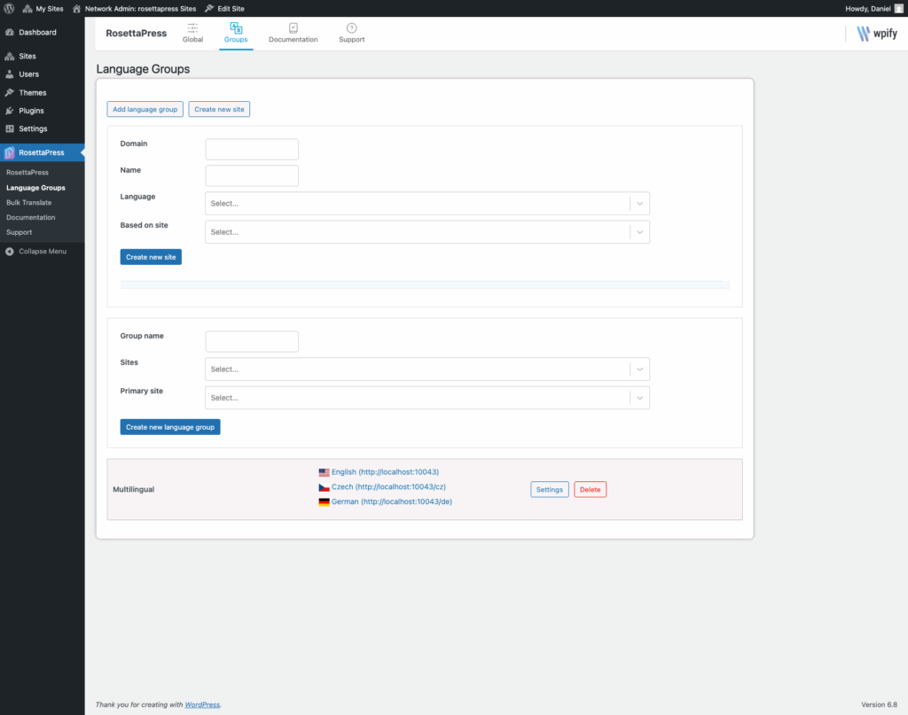The height and width of the screenshot is (715, 908).
Task: Click the site creation progress bar
Action: (425, 284)
